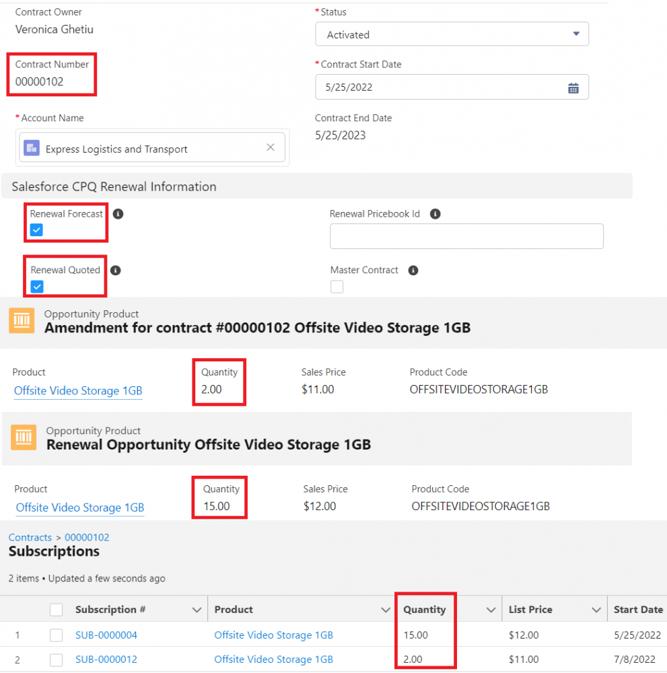
Task: Sort by the Product column header
Action: click(x=234, y=610)
